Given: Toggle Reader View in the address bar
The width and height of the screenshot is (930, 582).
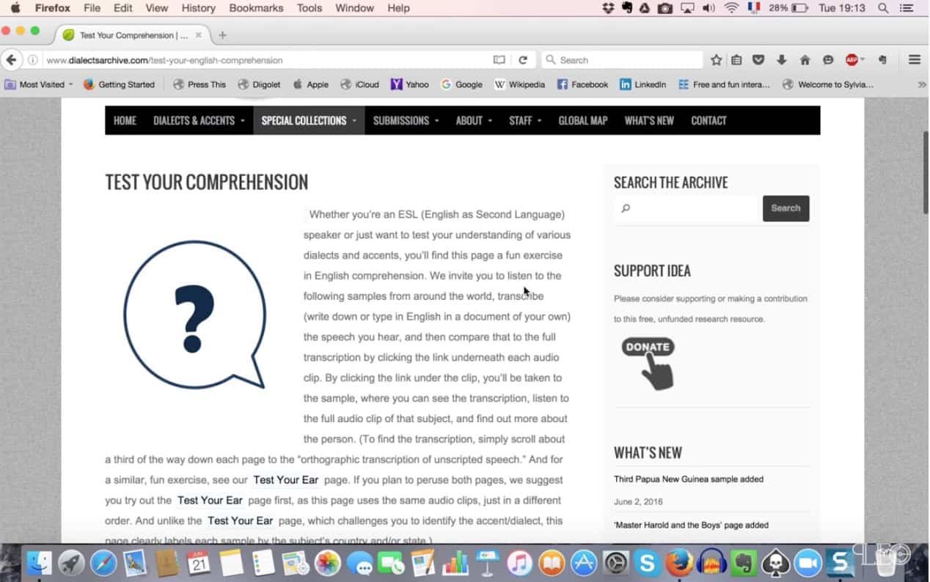Looking at the screenshot, I should click(499, 60).
